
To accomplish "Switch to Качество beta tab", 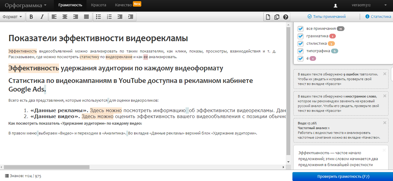I will click(128, 5).
